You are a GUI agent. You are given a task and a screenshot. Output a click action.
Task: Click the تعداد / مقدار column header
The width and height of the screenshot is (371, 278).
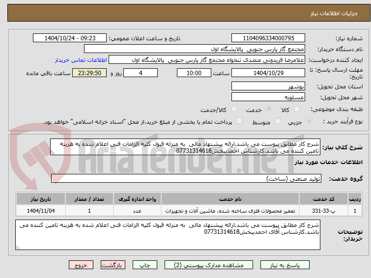[89, 199]
